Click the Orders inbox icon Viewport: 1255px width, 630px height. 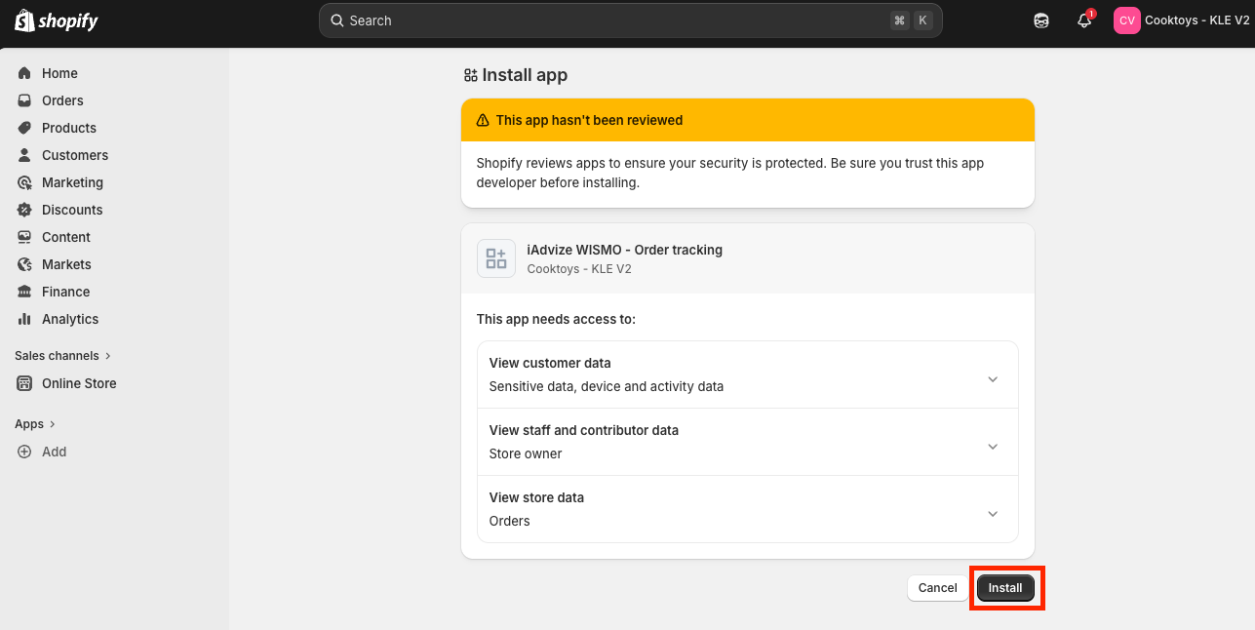(x=24, y=100)
